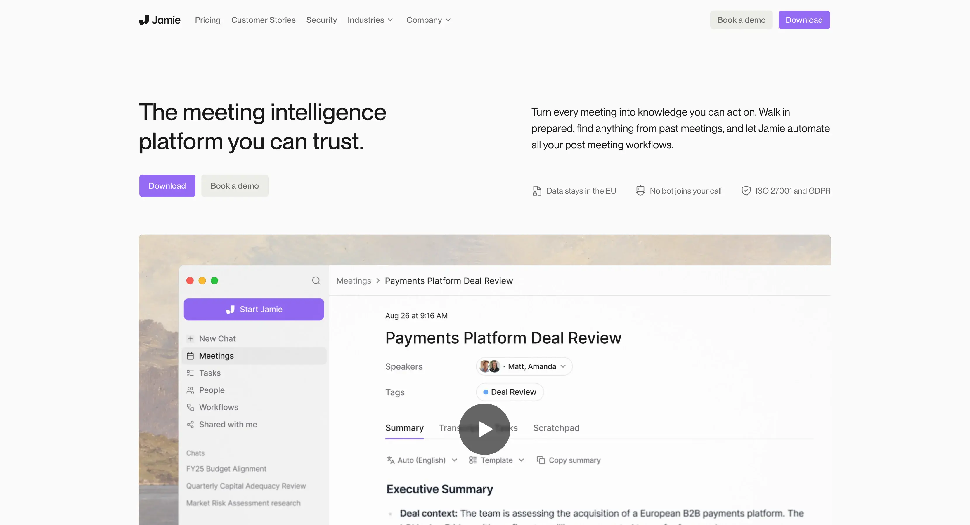Click the speaker avatars thumbnail
Screen dimensions: 970x525
[x=489, y=366]
